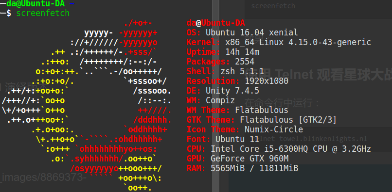The height and width of the screenshot is (192, 392).
Task: Click the red da@Ubuntu-DA header in output
Action: click(x=215, y=23)
